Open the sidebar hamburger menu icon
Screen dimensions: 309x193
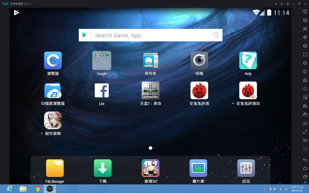pos(305,140)
